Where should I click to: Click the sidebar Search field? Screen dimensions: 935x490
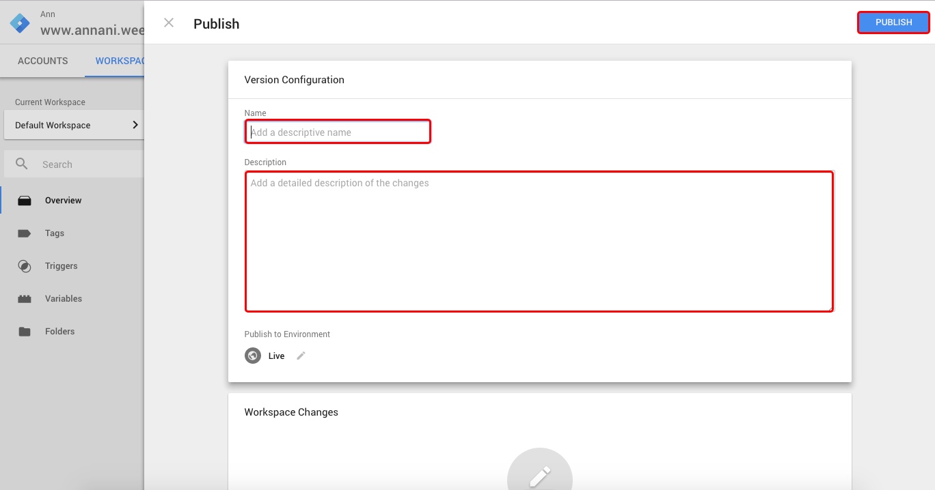click(x=74, y=164)
